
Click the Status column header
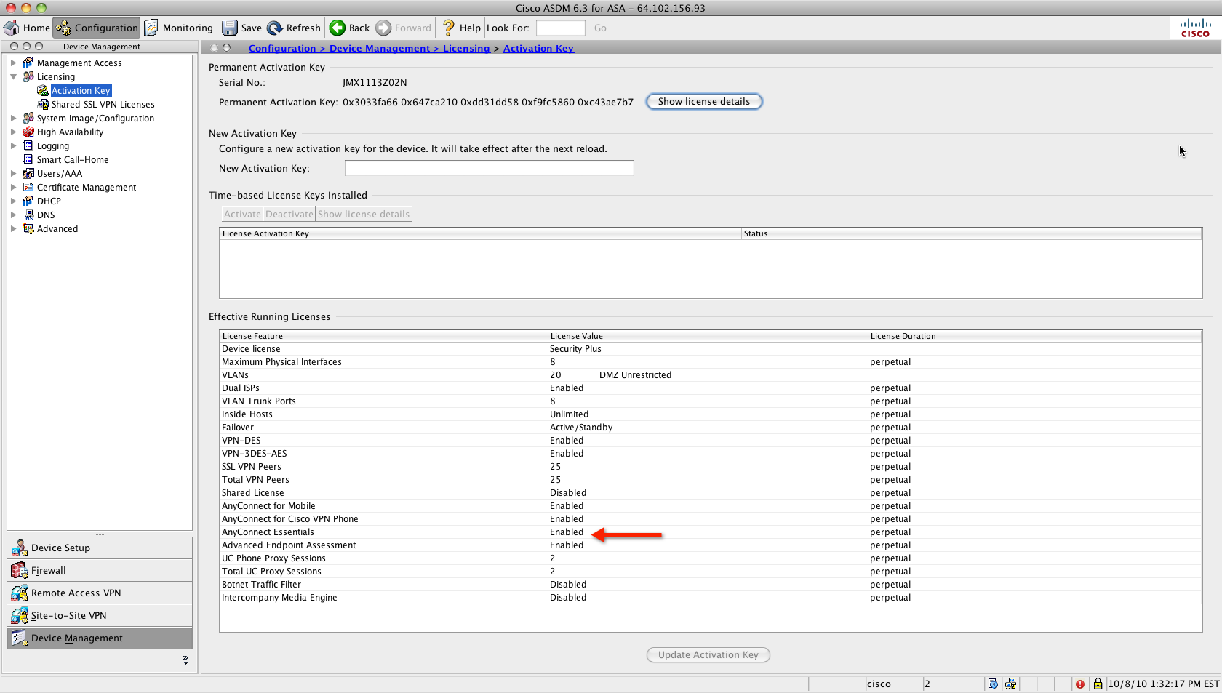[971, 234]
